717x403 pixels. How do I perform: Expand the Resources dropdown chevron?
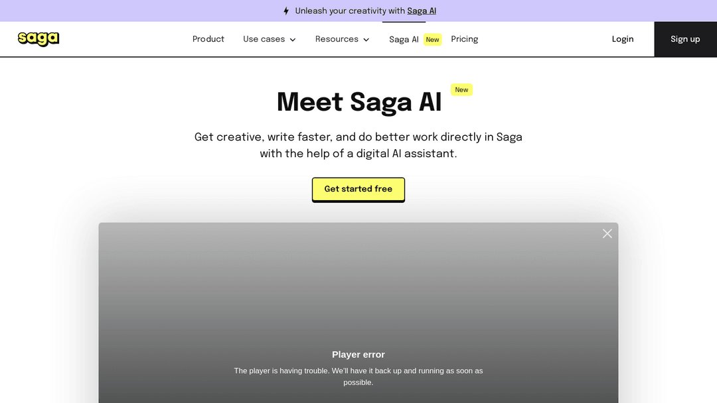(x=366, y=40)
